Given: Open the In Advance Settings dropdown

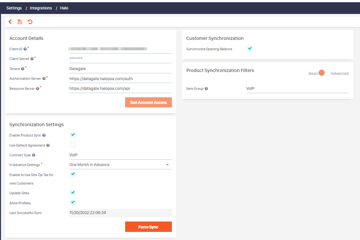Looking at the screenshot, I should click(167, 165).
